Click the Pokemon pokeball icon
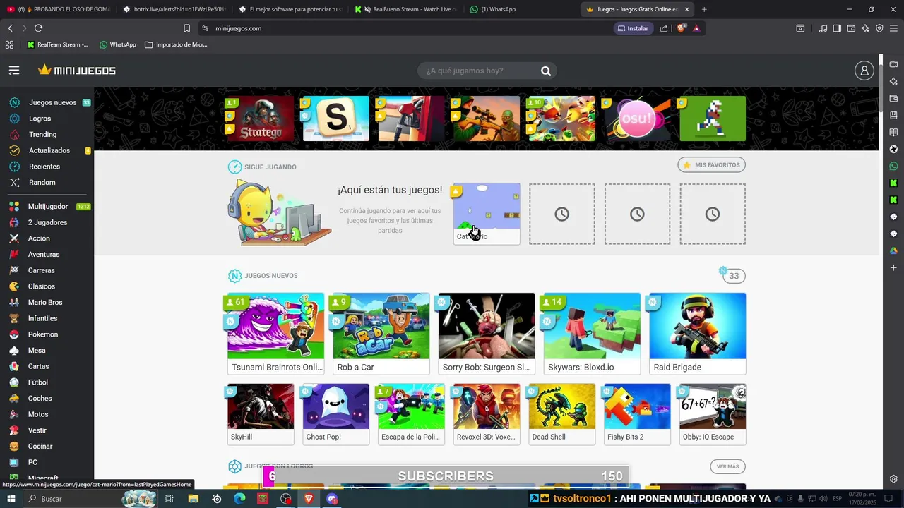This screenshot has height=508, width=904. pyautogui.click(x=14, y=334)
